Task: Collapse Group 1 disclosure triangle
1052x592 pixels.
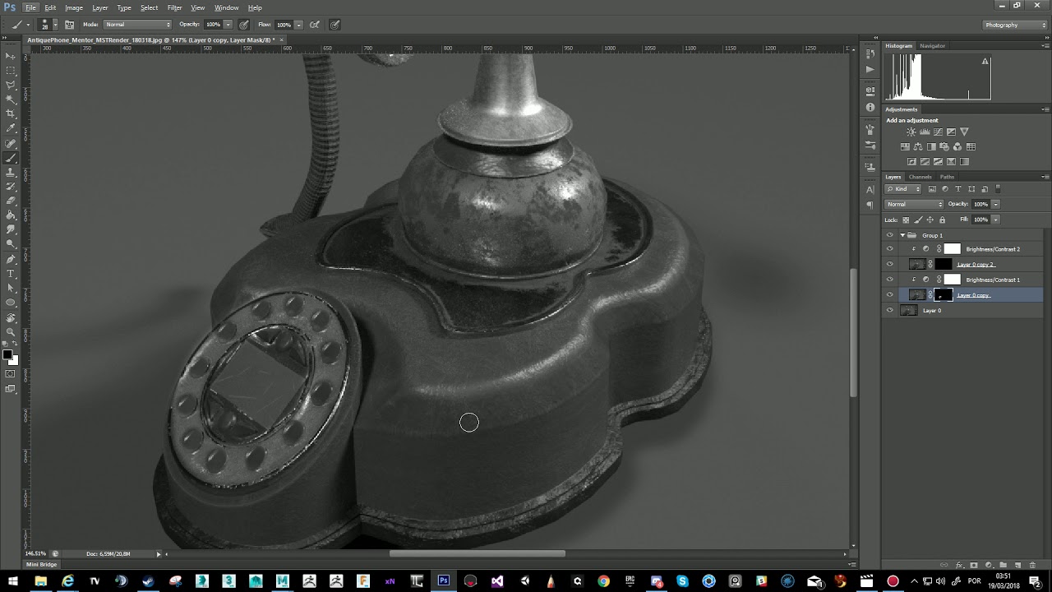Action: pyautogui.click(x=902, y=235)
